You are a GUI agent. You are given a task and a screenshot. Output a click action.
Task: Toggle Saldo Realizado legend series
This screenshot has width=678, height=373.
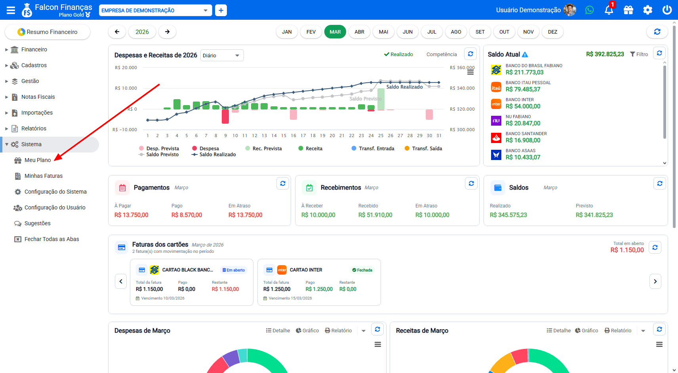point(214,154)
